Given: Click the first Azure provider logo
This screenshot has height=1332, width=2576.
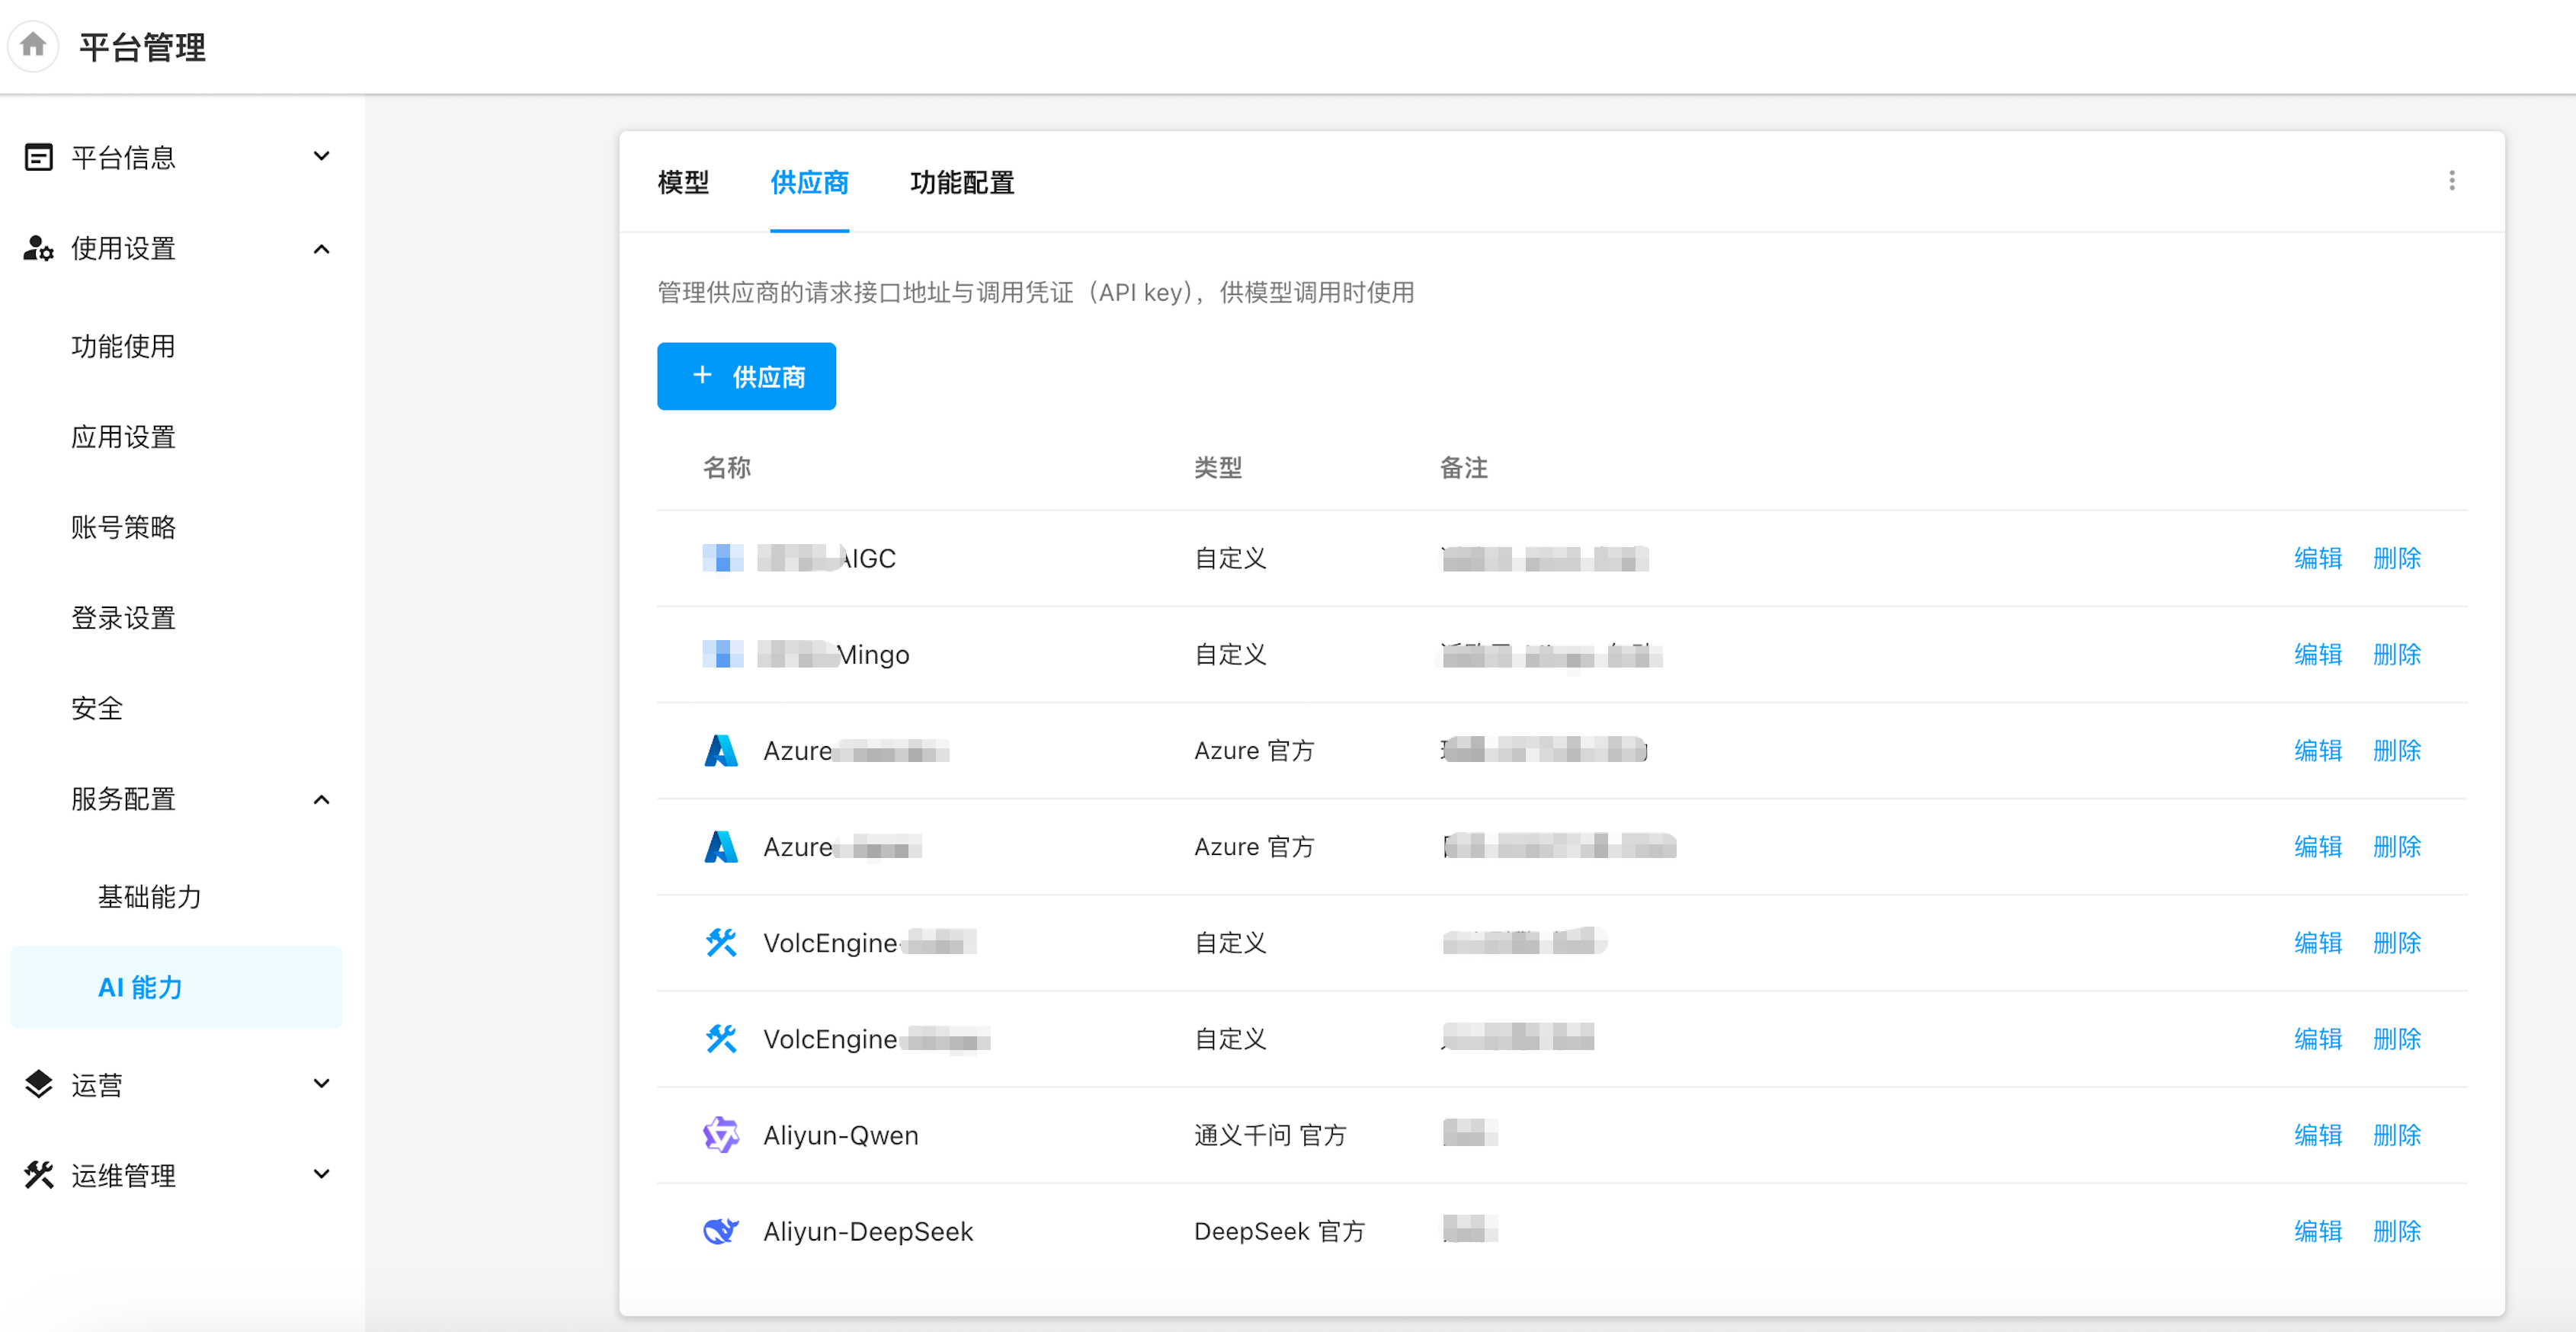Looking at the screenshot, I should pos(720,750).
